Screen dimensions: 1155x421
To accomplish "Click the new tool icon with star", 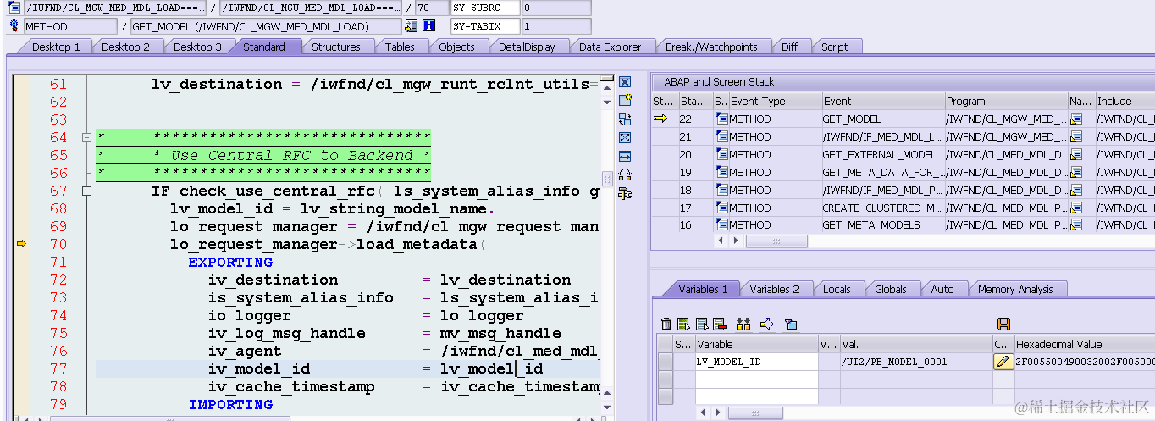I will point(625,101).
